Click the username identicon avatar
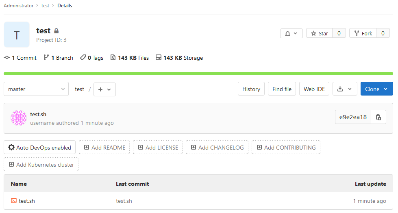This screenshot has width=398, height=213. point(19,118)
